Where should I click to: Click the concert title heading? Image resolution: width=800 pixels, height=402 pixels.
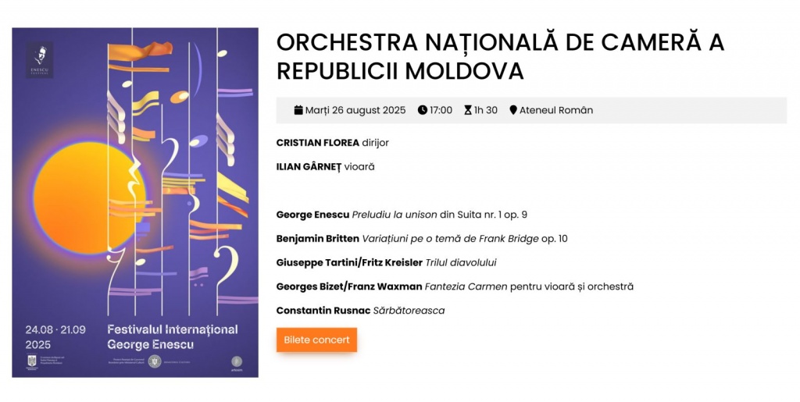click(500, 57)
